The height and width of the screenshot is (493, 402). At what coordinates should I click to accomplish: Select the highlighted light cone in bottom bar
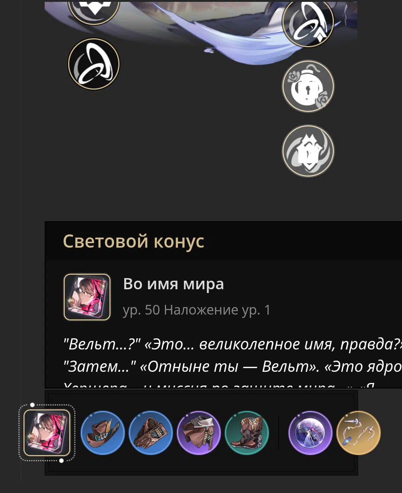[x=47, y=433]
